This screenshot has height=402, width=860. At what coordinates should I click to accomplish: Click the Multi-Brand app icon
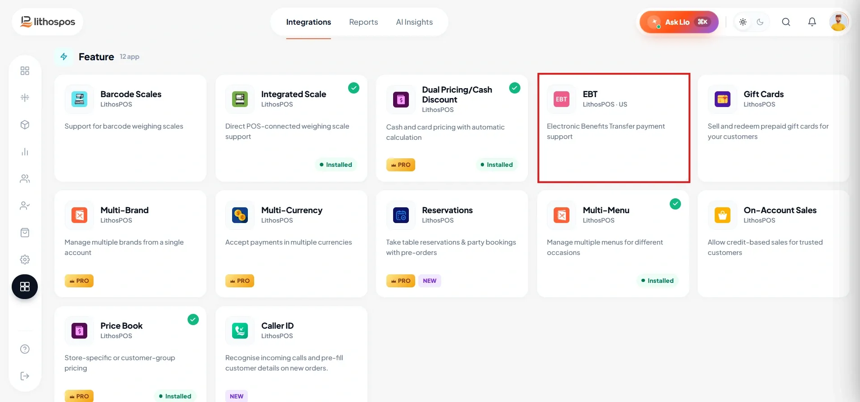pos(80,215)
